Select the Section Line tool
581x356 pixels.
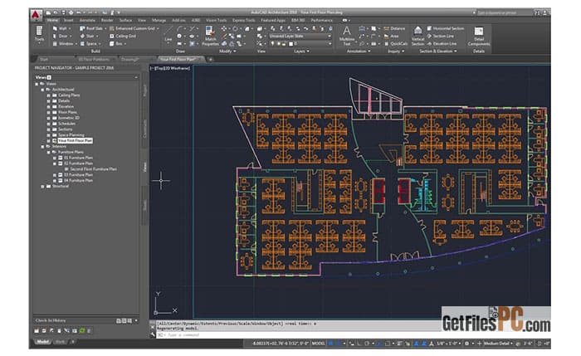point(440,36)
